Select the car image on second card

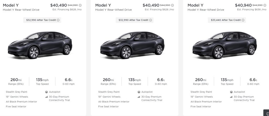pos(132,46)
